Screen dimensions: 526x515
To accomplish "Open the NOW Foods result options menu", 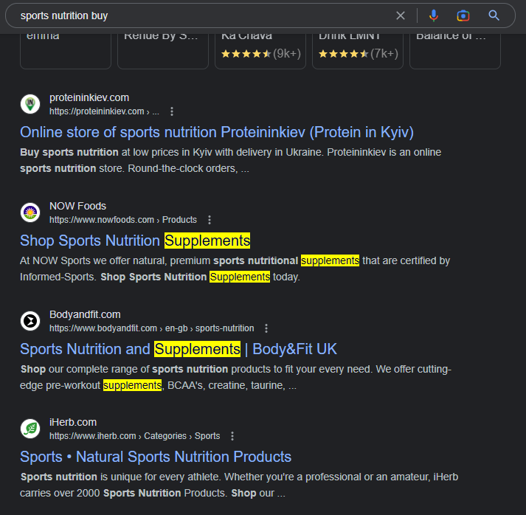I will [x=210, y=220].
